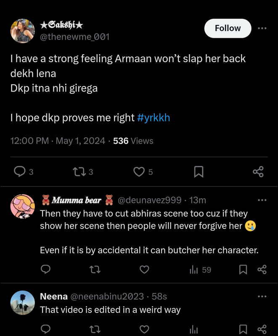
Task: Like Sakshi's main tweet
Action: (139, 171)
